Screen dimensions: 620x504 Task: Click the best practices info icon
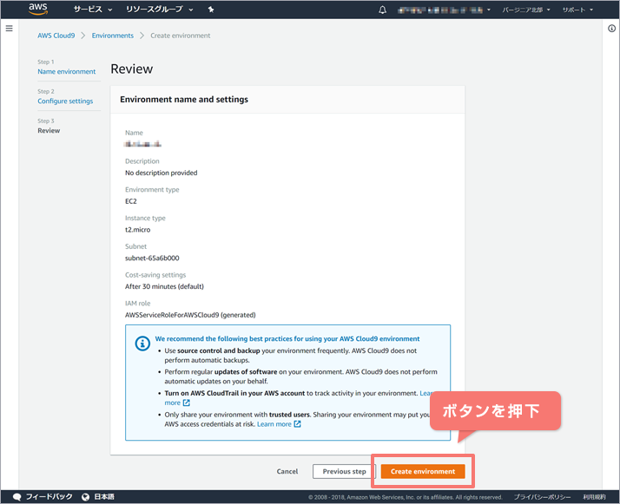coord(142,344)
